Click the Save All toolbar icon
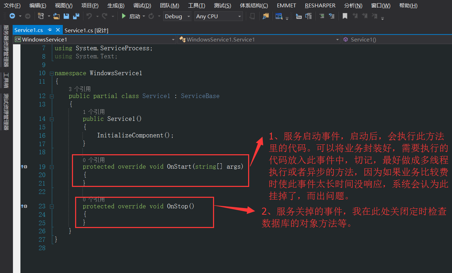 point(76,16)
